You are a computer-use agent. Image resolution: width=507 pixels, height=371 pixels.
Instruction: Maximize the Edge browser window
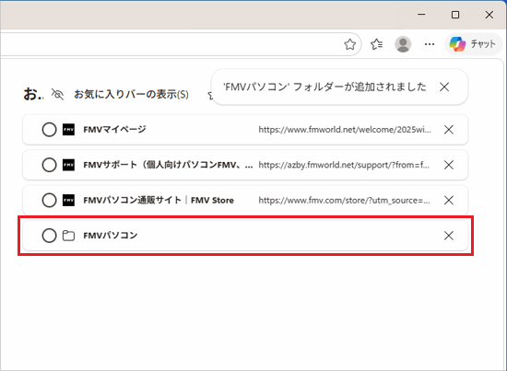pos(455,15)
